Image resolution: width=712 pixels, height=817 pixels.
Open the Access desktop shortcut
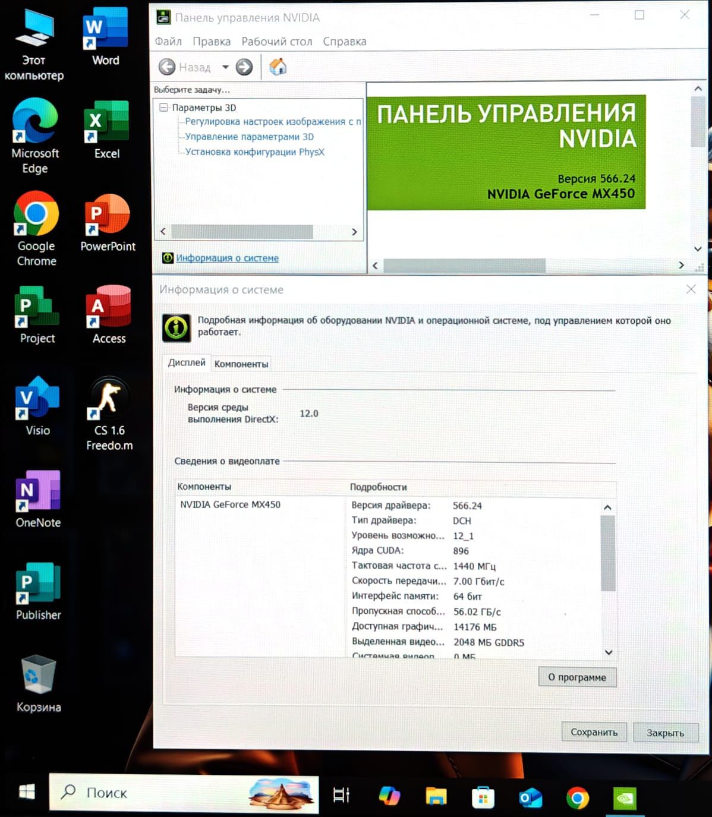tap(109, 315)
